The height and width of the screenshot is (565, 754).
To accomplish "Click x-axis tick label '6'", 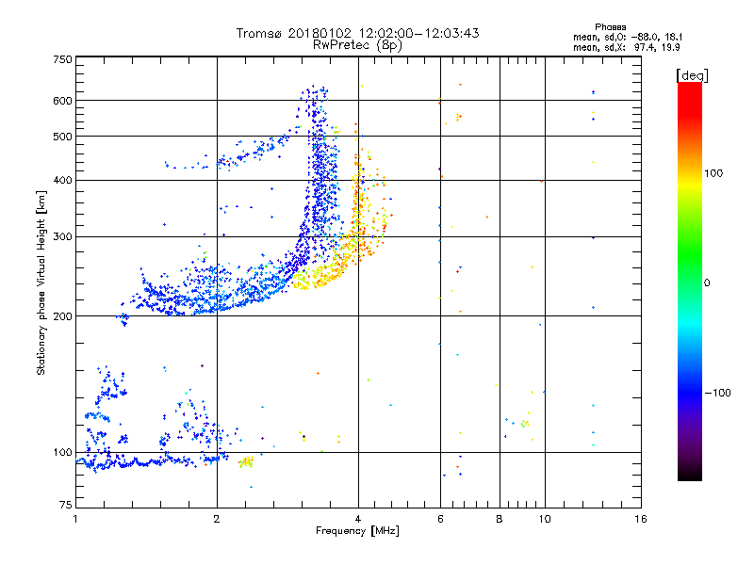I will tap(440, 519).
